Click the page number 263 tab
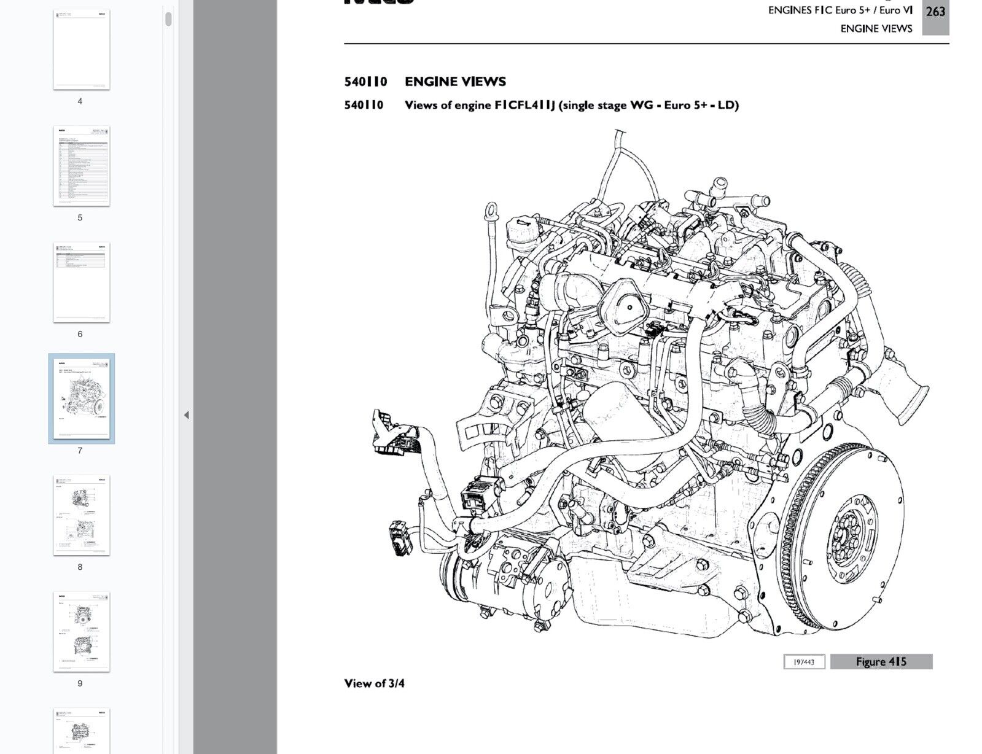982x754 pixels. [x=935, y=12]
